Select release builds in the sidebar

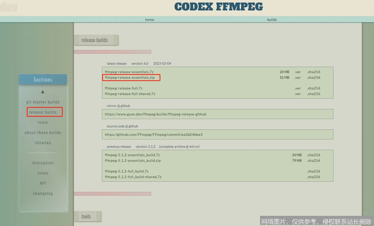[43, 112]
